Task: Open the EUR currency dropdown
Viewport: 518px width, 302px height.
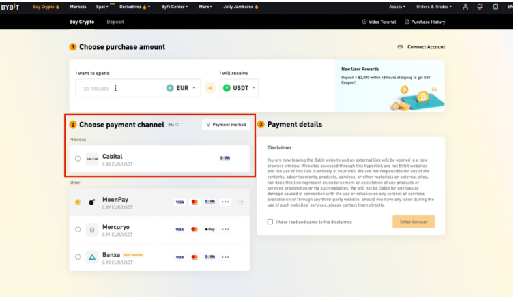Action: tap(181, 88)
